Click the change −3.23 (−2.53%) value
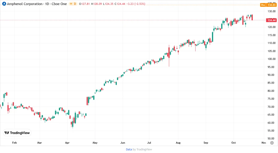The height and width of the screenshot is (153, 278). (x=136, y=4)
